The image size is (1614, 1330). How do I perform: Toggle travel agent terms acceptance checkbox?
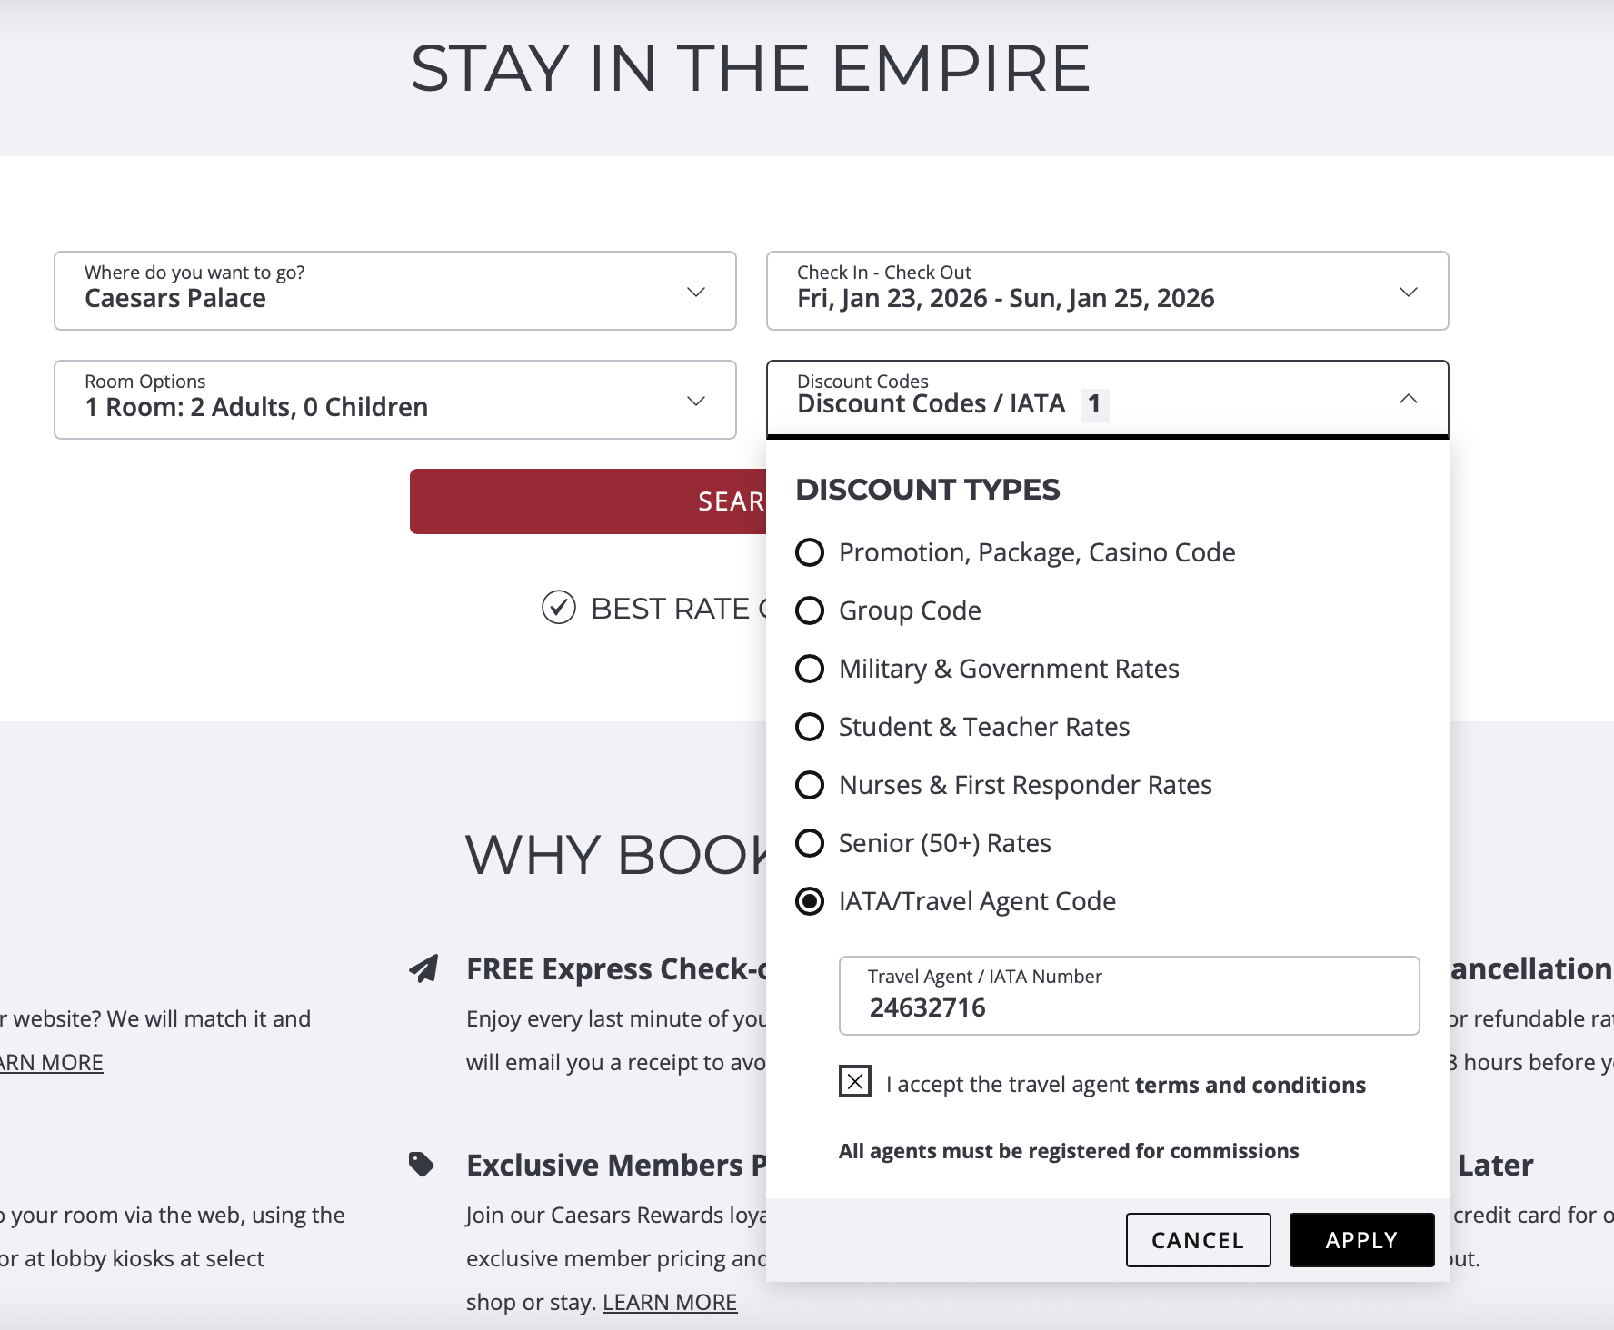[x=855, y=1081]
